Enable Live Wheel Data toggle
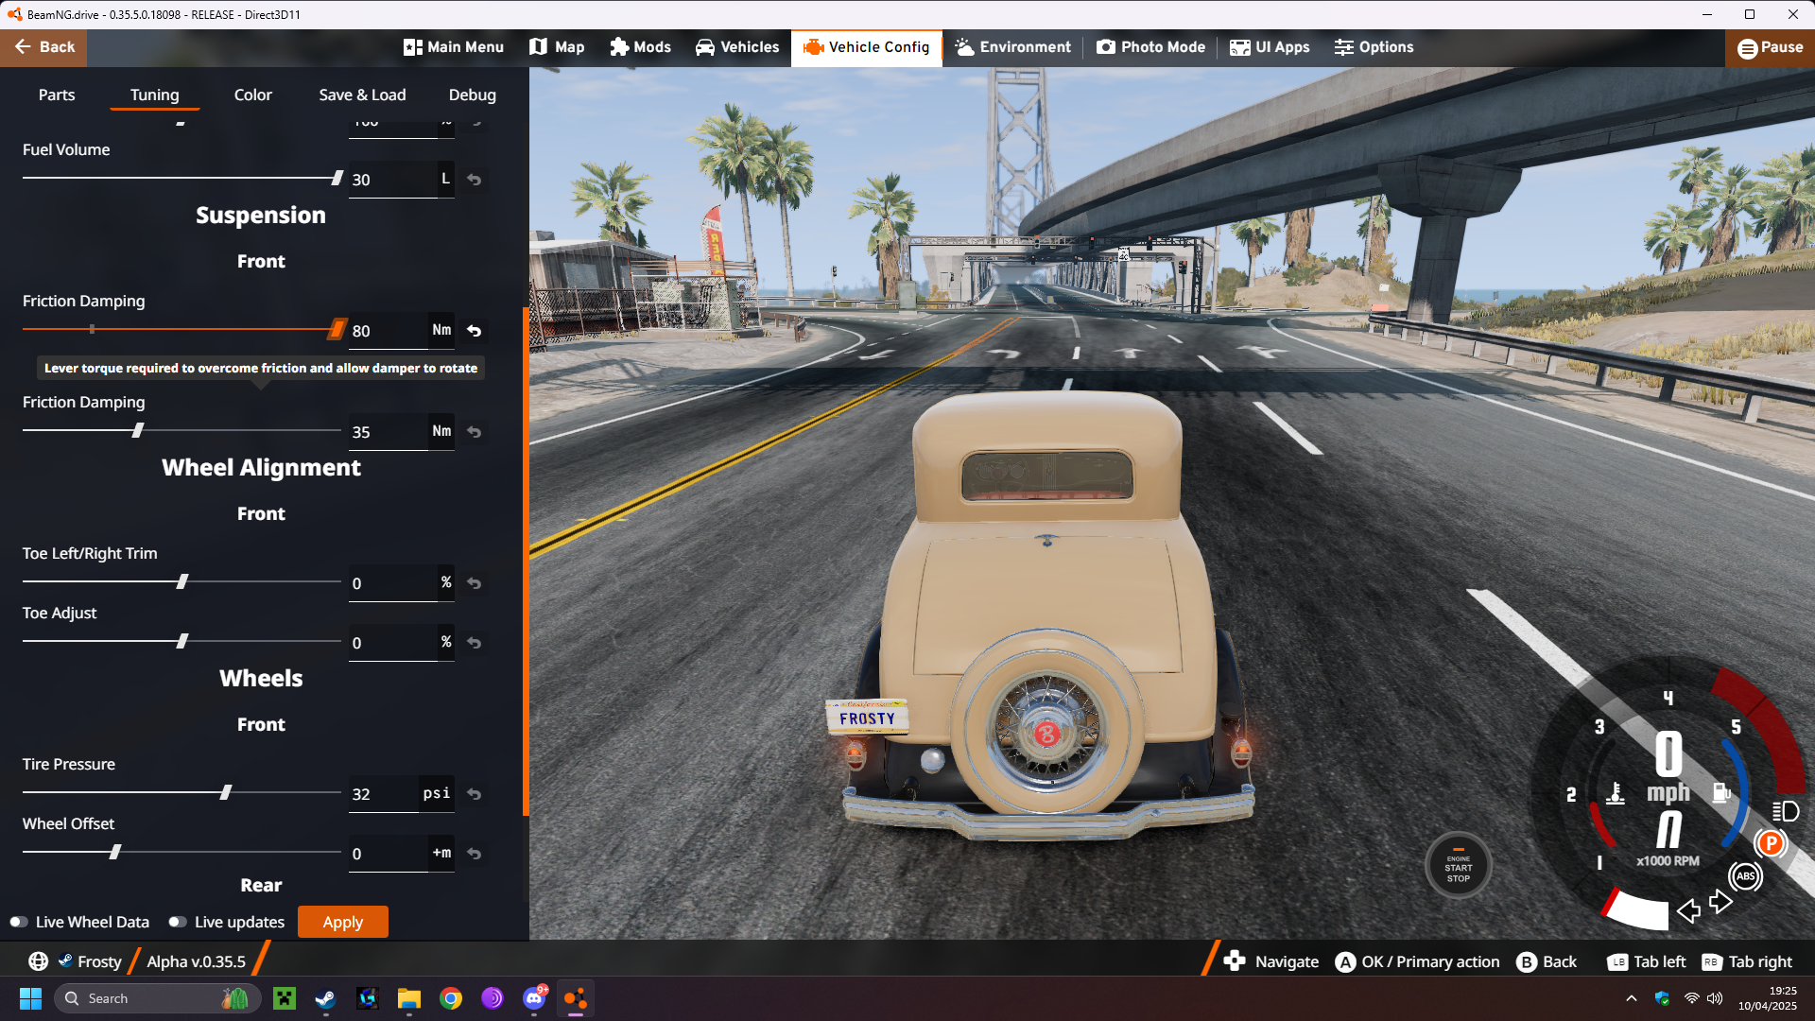Viewport: 1815px width, 1021px height. coord(19,922)
